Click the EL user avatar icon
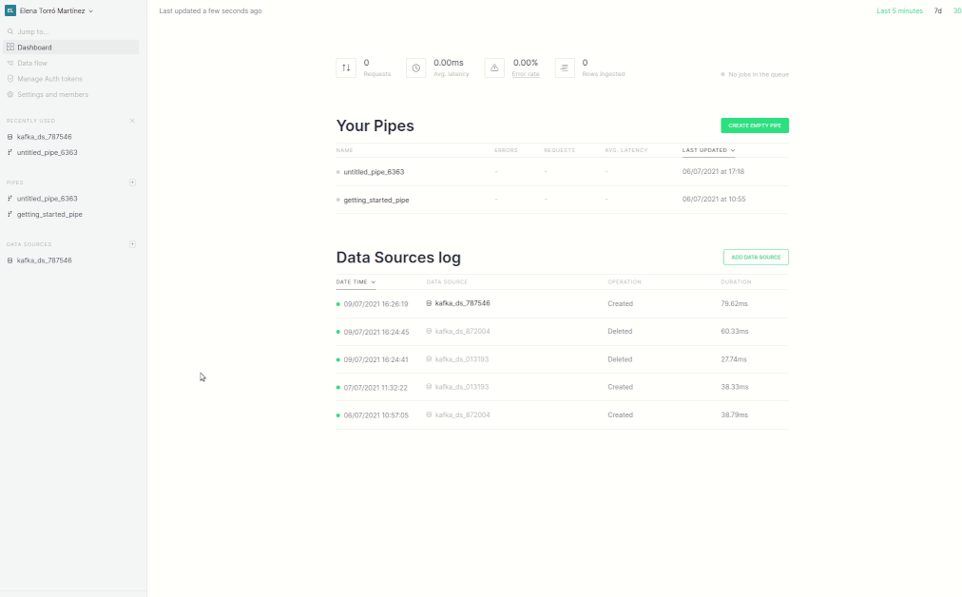The width and height of the screenshot is (962, 597). click(10, 10)
